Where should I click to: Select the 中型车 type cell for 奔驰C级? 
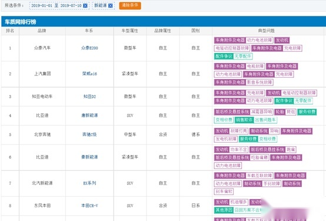(130, 134)
